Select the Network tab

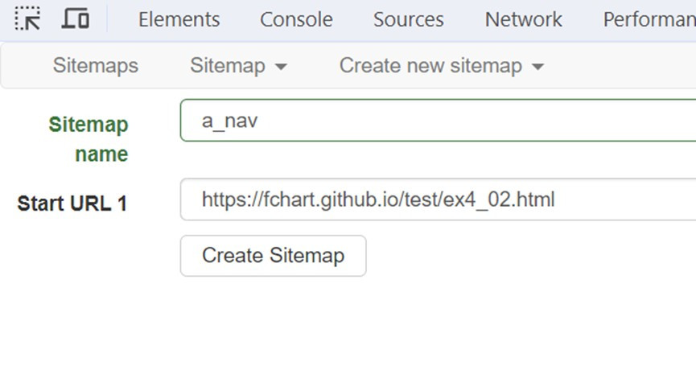523,19
